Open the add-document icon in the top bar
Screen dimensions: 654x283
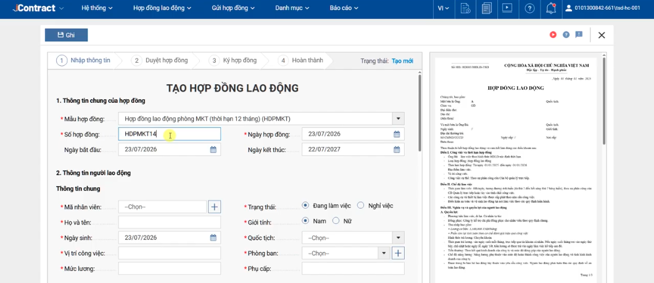pos(465,8)
